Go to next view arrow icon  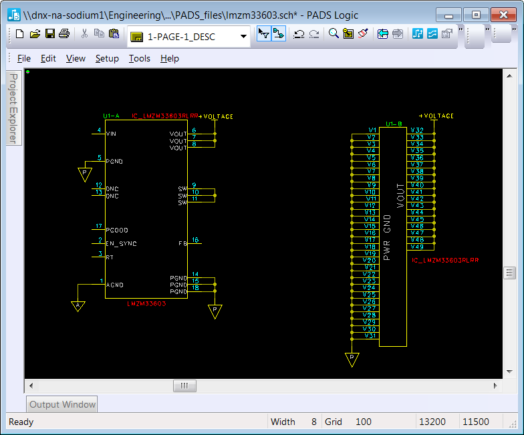point(398,33)
